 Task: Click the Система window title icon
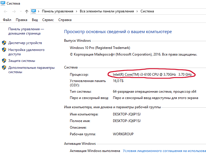(x=3, y=3)
